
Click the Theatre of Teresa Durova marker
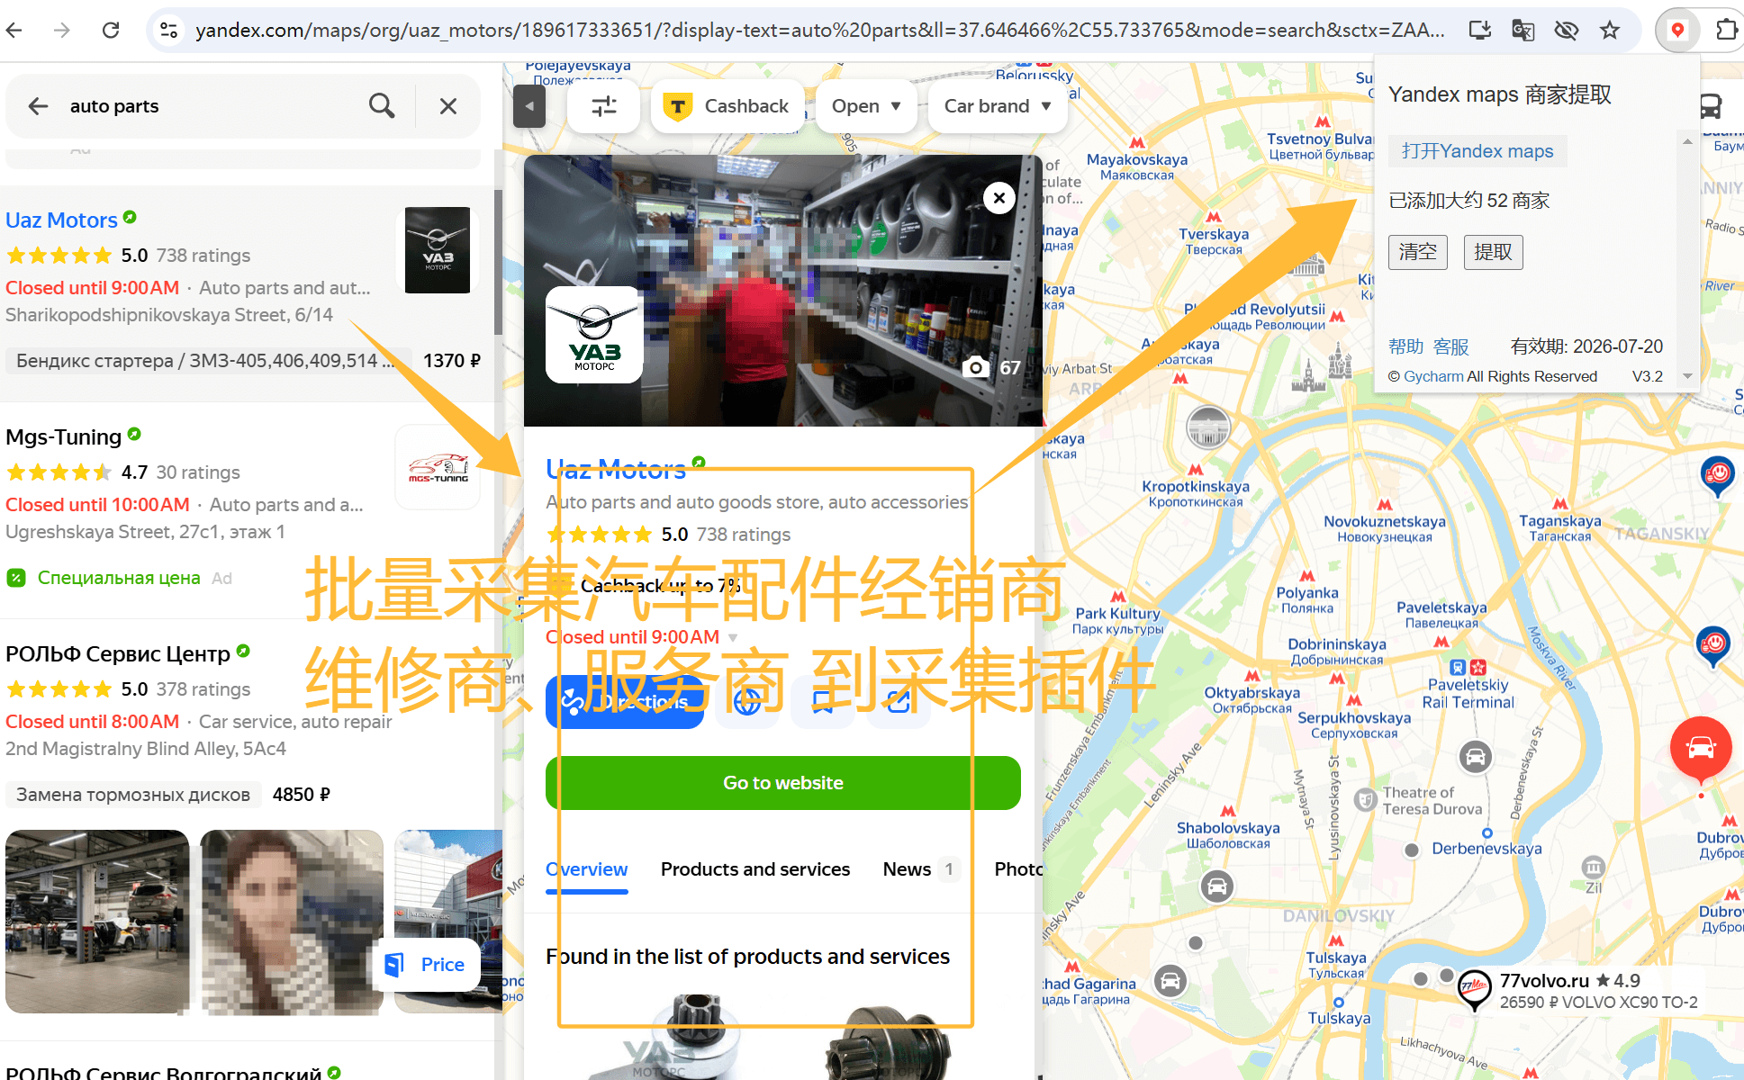point(1367,800)
